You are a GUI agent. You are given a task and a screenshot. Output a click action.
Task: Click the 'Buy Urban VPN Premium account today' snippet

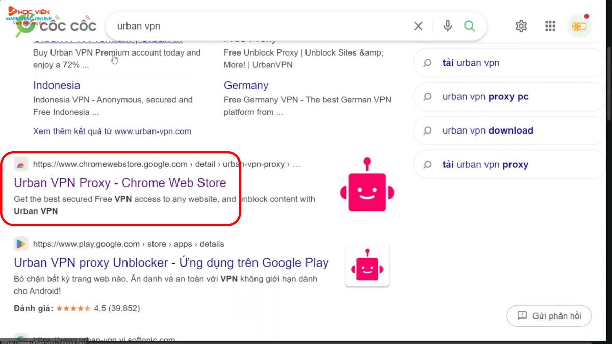tap(117, 59)
